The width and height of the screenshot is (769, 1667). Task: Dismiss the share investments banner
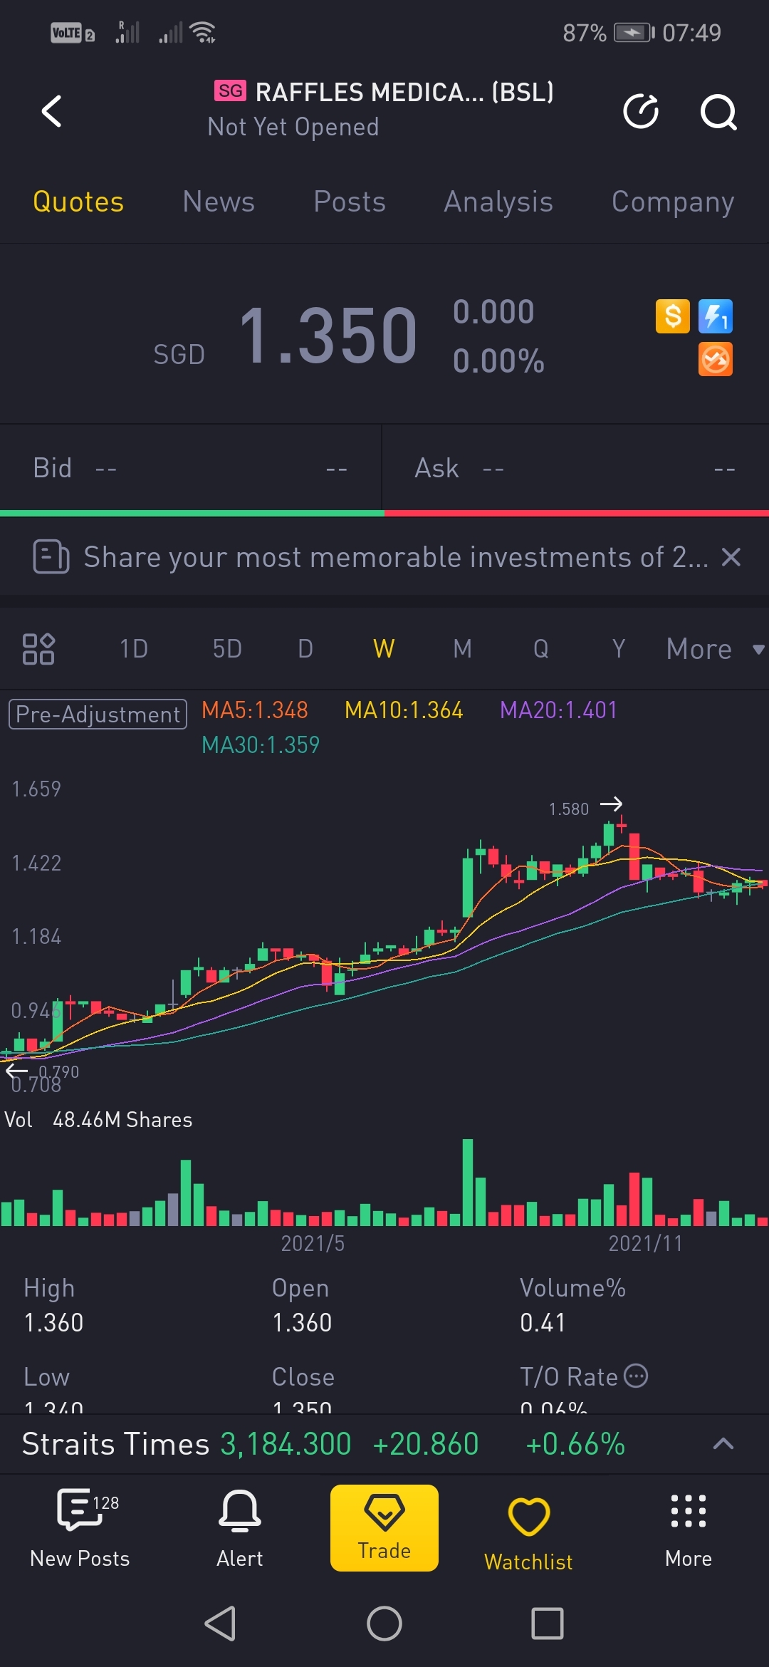click(x=731, y=557)
